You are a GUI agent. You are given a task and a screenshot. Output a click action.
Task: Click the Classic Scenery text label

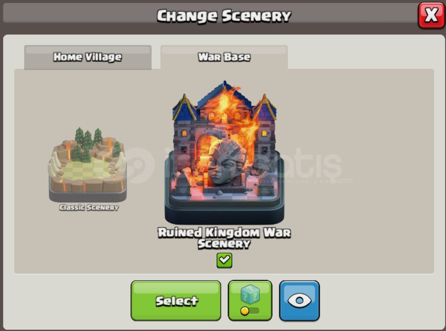click(x=89, y=208)
